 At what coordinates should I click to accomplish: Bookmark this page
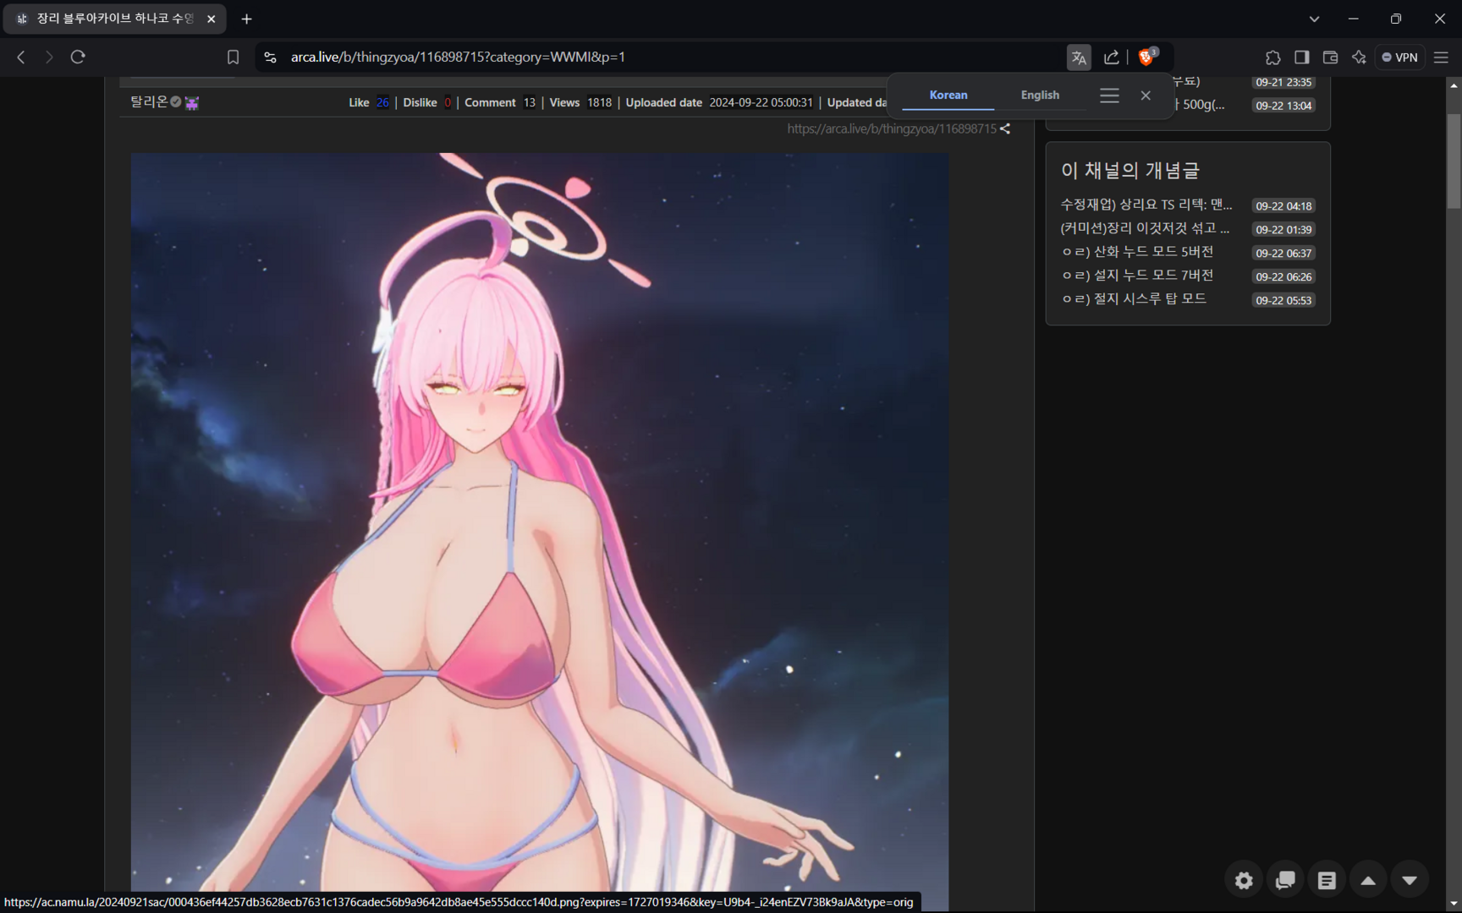tap(233, 57)
